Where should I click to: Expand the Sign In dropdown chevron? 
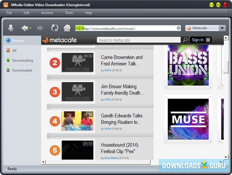(x=208, y=40)
